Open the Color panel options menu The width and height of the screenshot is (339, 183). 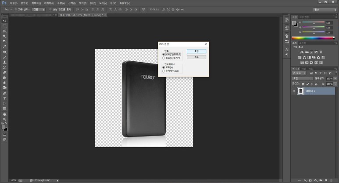[x=335, y=17]
